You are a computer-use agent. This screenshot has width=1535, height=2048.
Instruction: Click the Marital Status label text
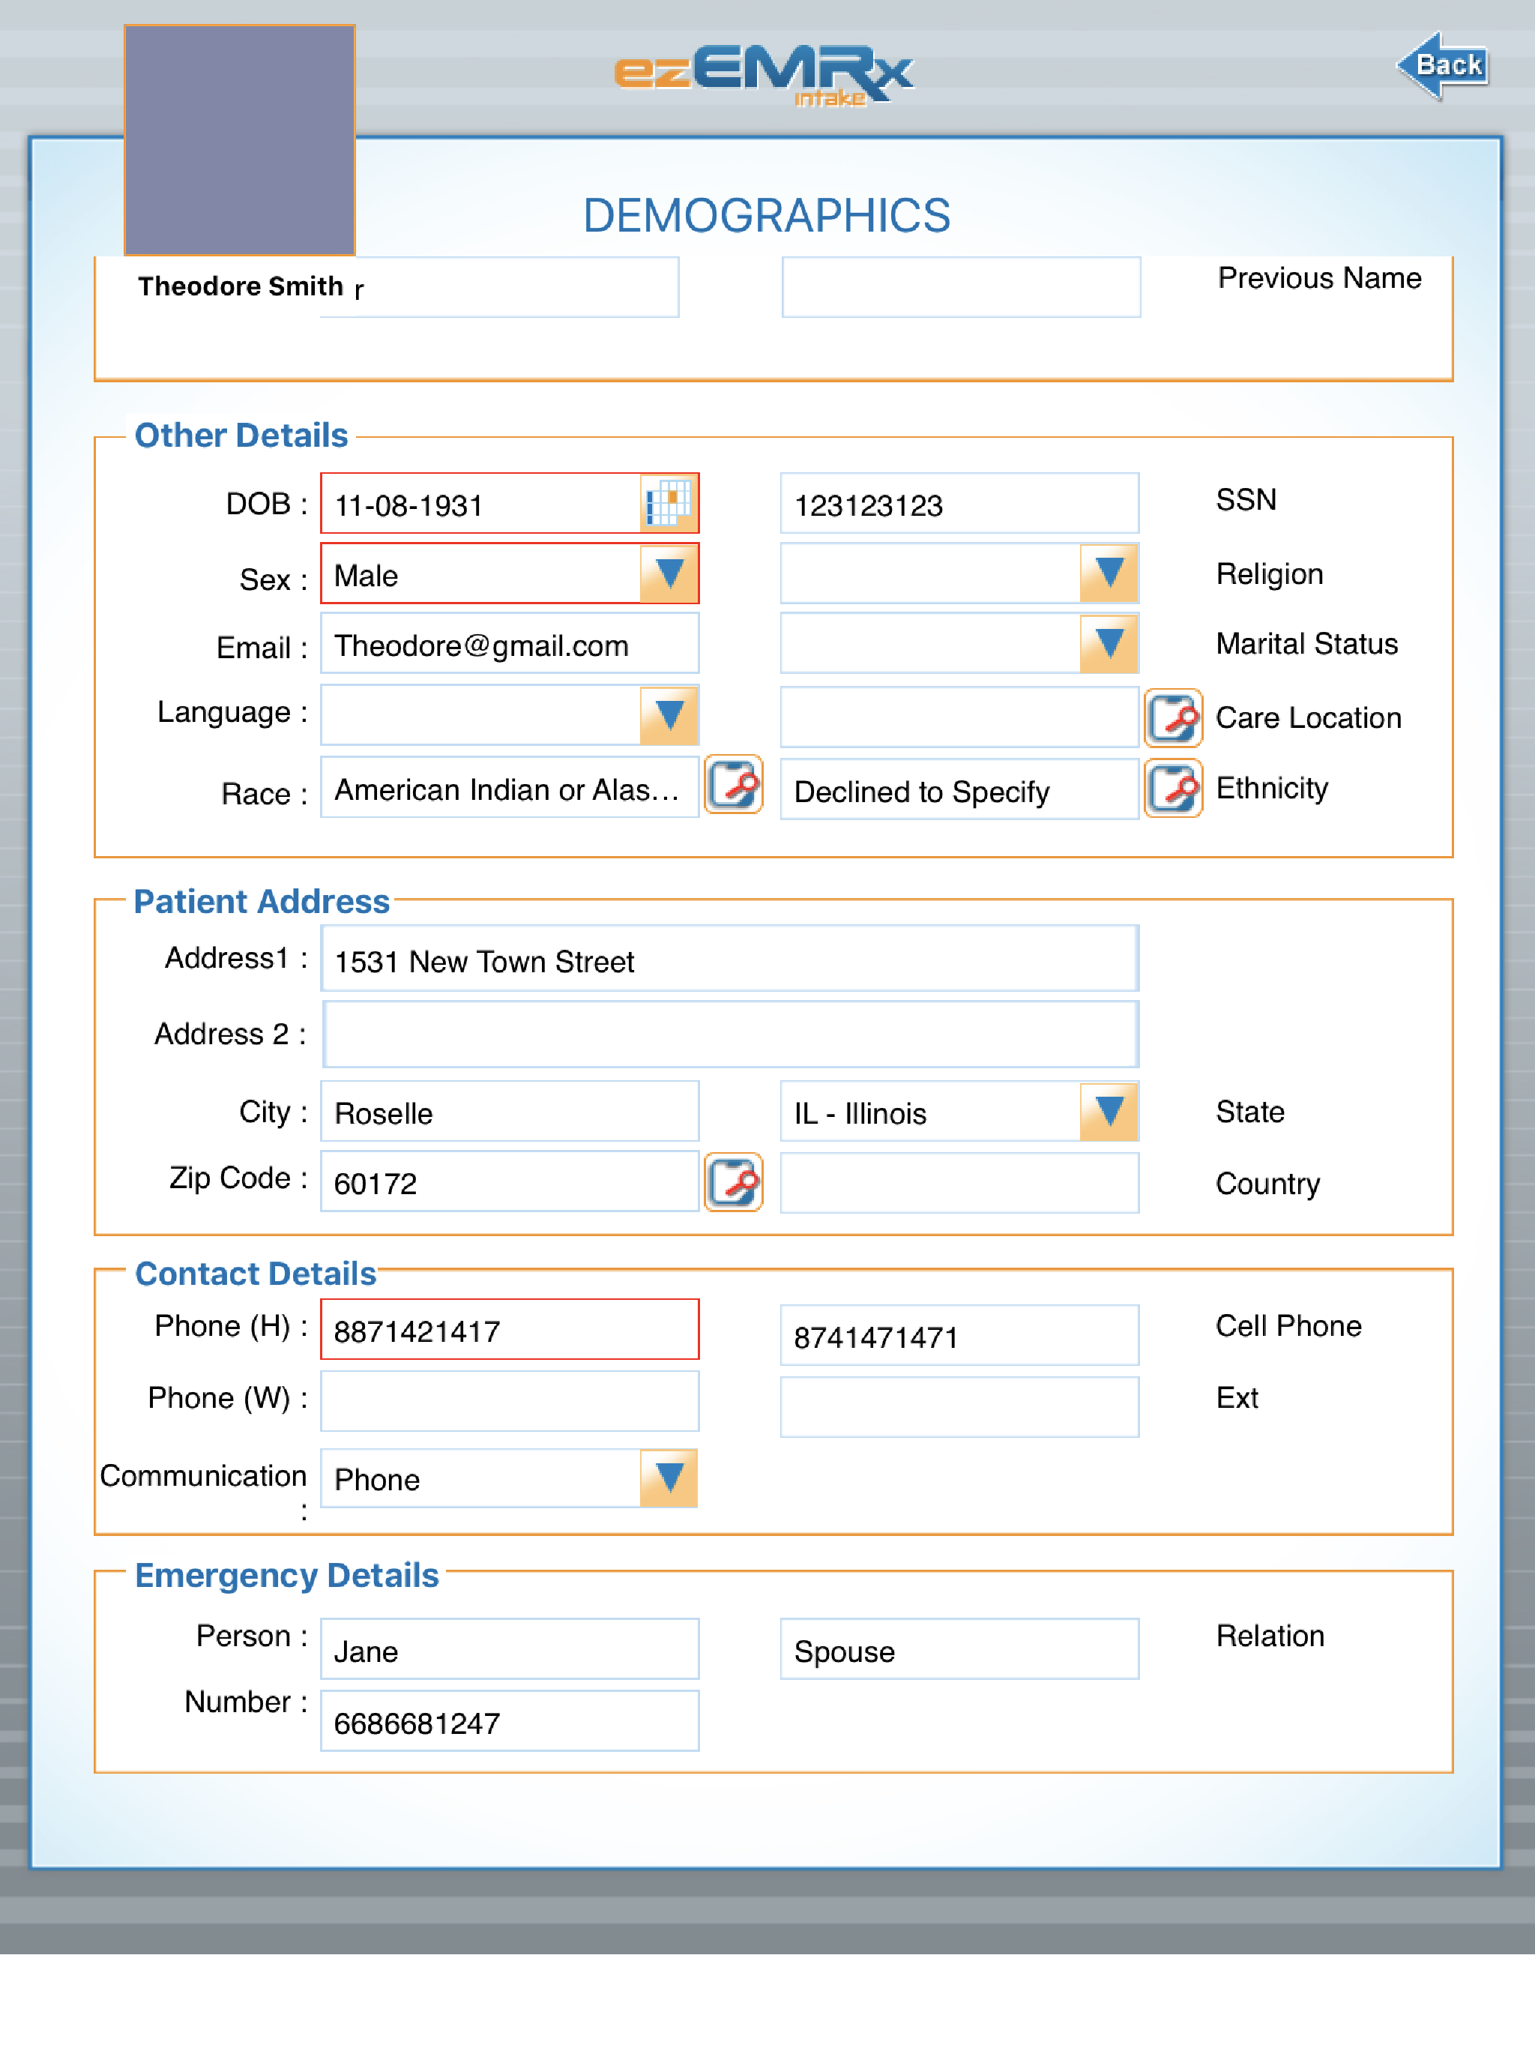pos(1306,643)
